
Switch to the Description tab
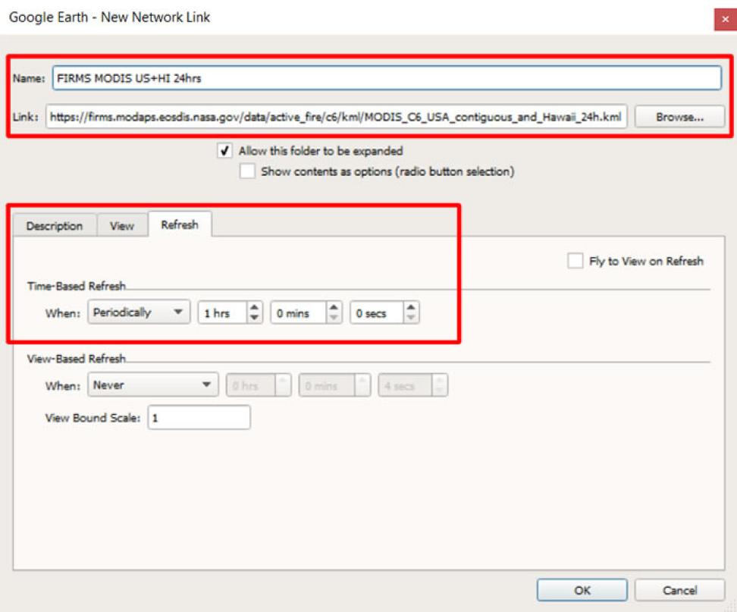click(55, 226)
